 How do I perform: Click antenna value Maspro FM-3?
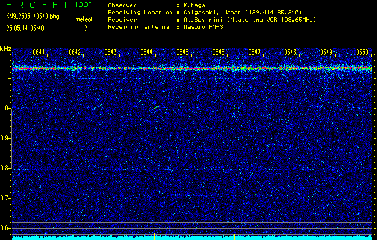click(x=203, y=27)
